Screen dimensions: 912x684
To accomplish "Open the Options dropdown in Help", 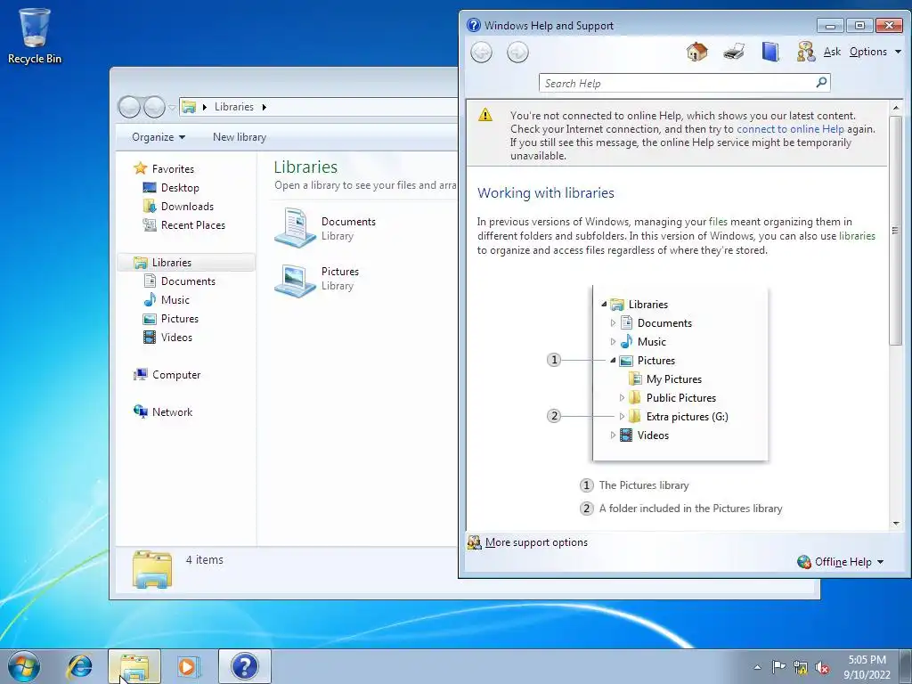I will pos(875,52).
